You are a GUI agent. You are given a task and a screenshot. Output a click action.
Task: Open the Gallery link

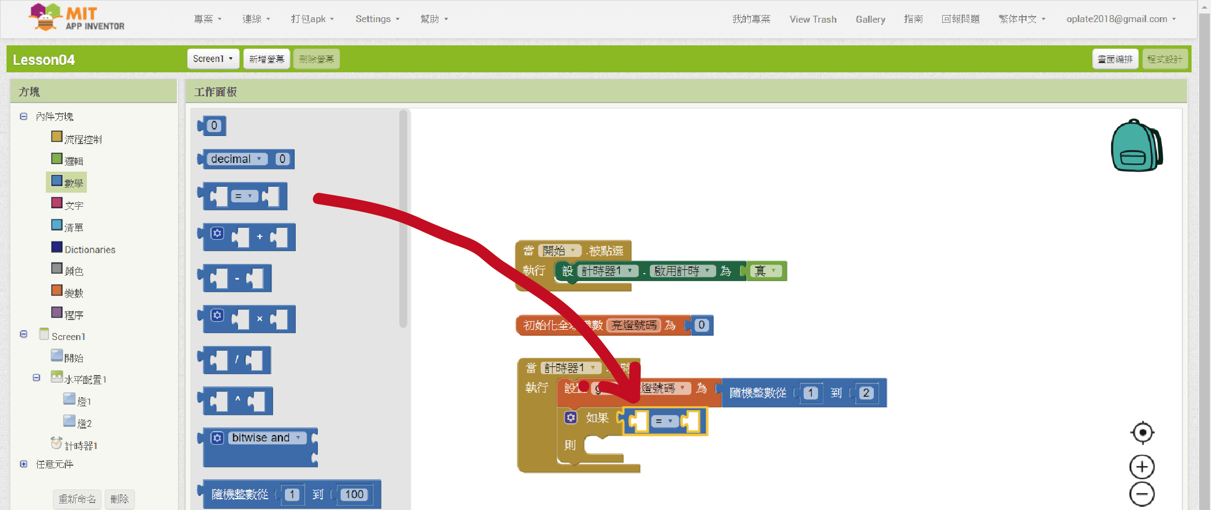point(870,19)
